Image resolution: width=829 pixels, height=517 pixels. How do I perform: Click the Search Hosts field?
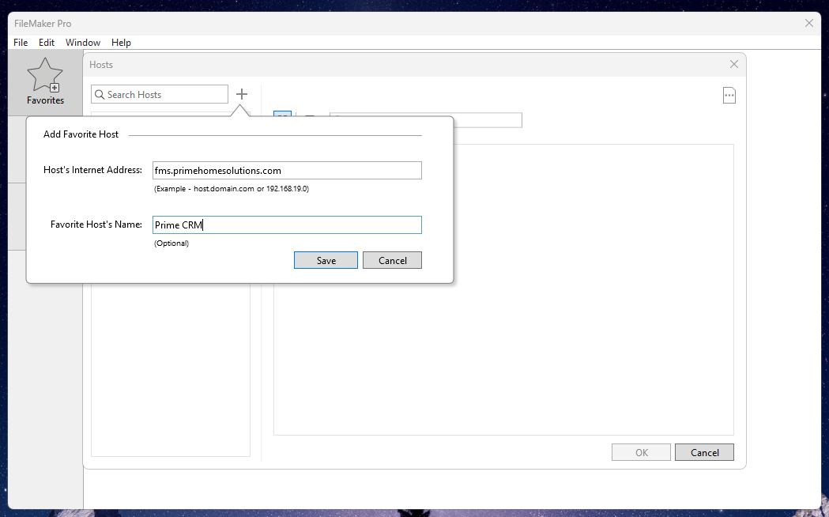click(160, 95)
